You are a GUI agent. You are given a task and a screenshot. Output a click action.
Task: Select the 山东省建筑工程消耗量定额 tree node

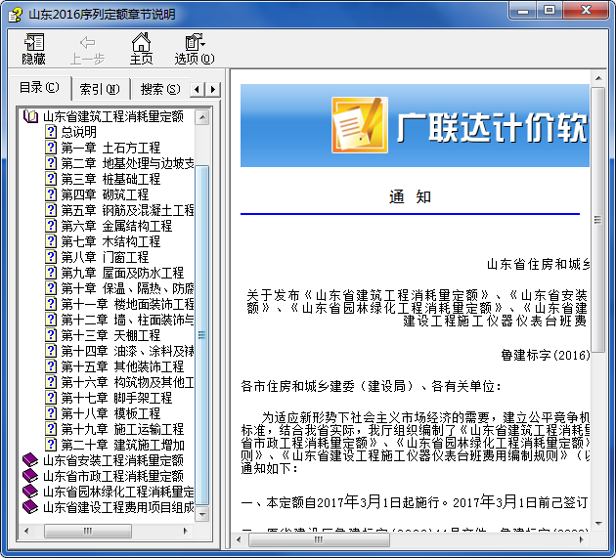(x=113, y=116)
